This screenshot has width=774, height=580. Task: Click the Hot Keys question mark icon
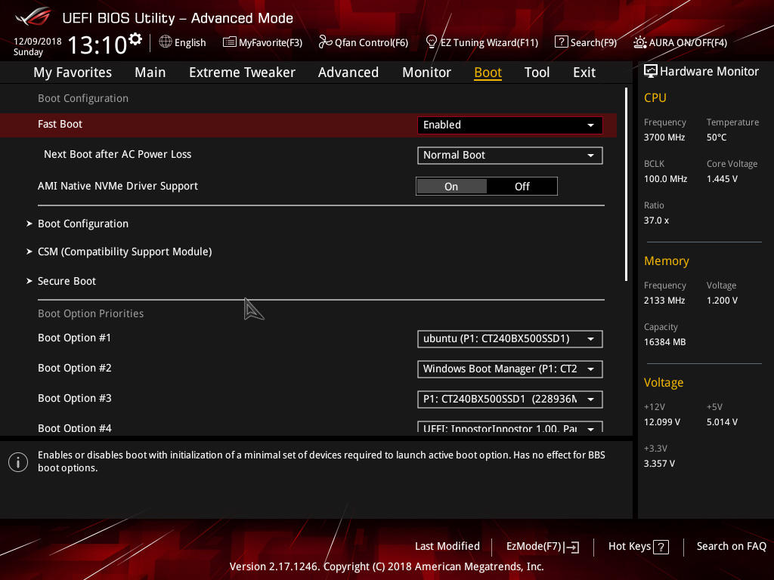coord(661,547)
